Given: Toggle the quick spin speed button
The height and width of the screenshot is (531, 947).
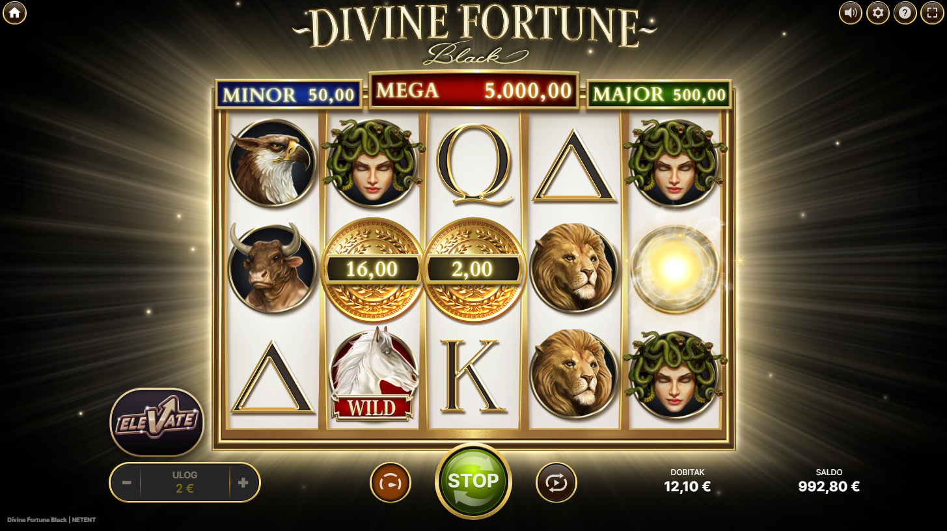Looking at the screenshot, I should click(390, 482).
